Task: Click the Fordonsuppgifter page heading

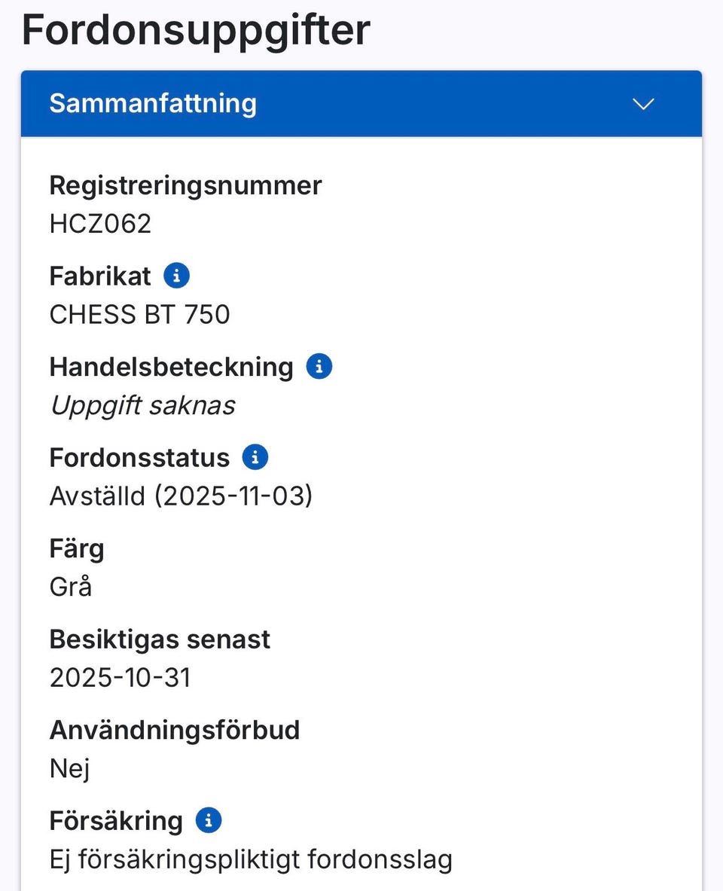Action: click(196, 30)
